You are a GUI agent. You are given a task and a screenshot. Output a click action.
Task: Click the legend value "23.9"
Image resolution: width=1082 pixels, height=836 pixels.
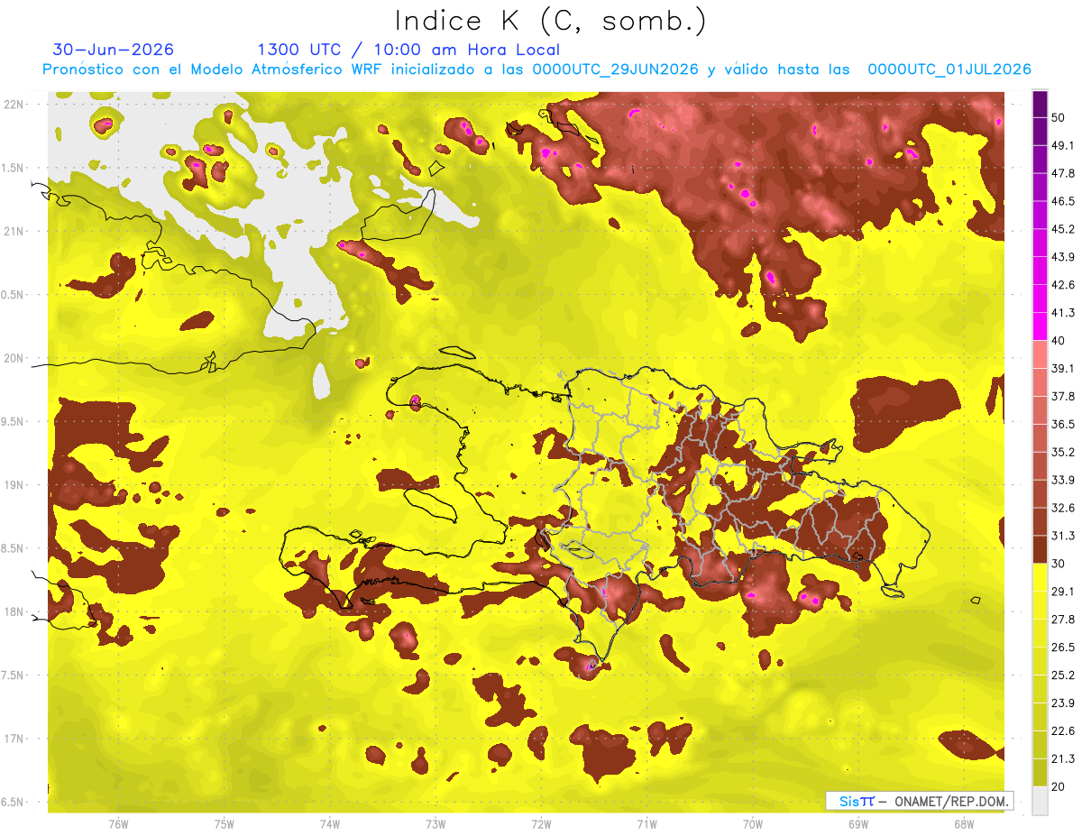pos(1063,703)
